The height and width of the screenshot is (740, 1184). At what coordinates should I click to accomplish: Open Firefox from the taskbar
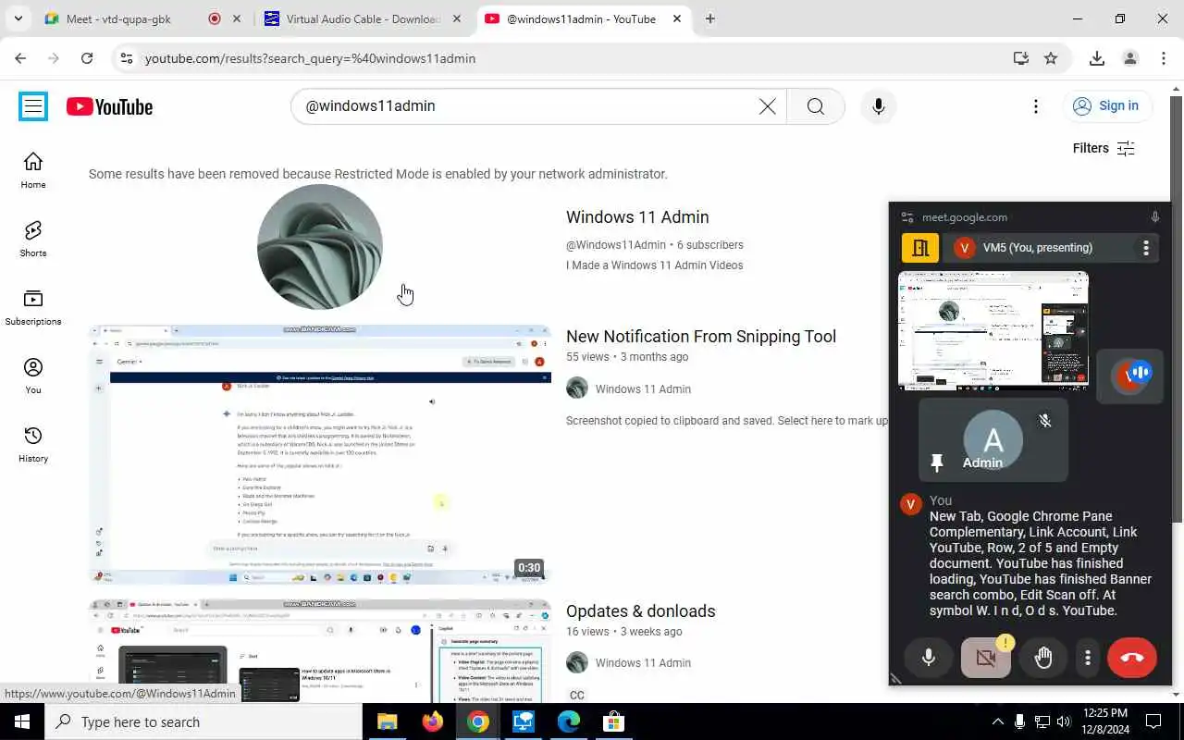[x=432, y=721]
